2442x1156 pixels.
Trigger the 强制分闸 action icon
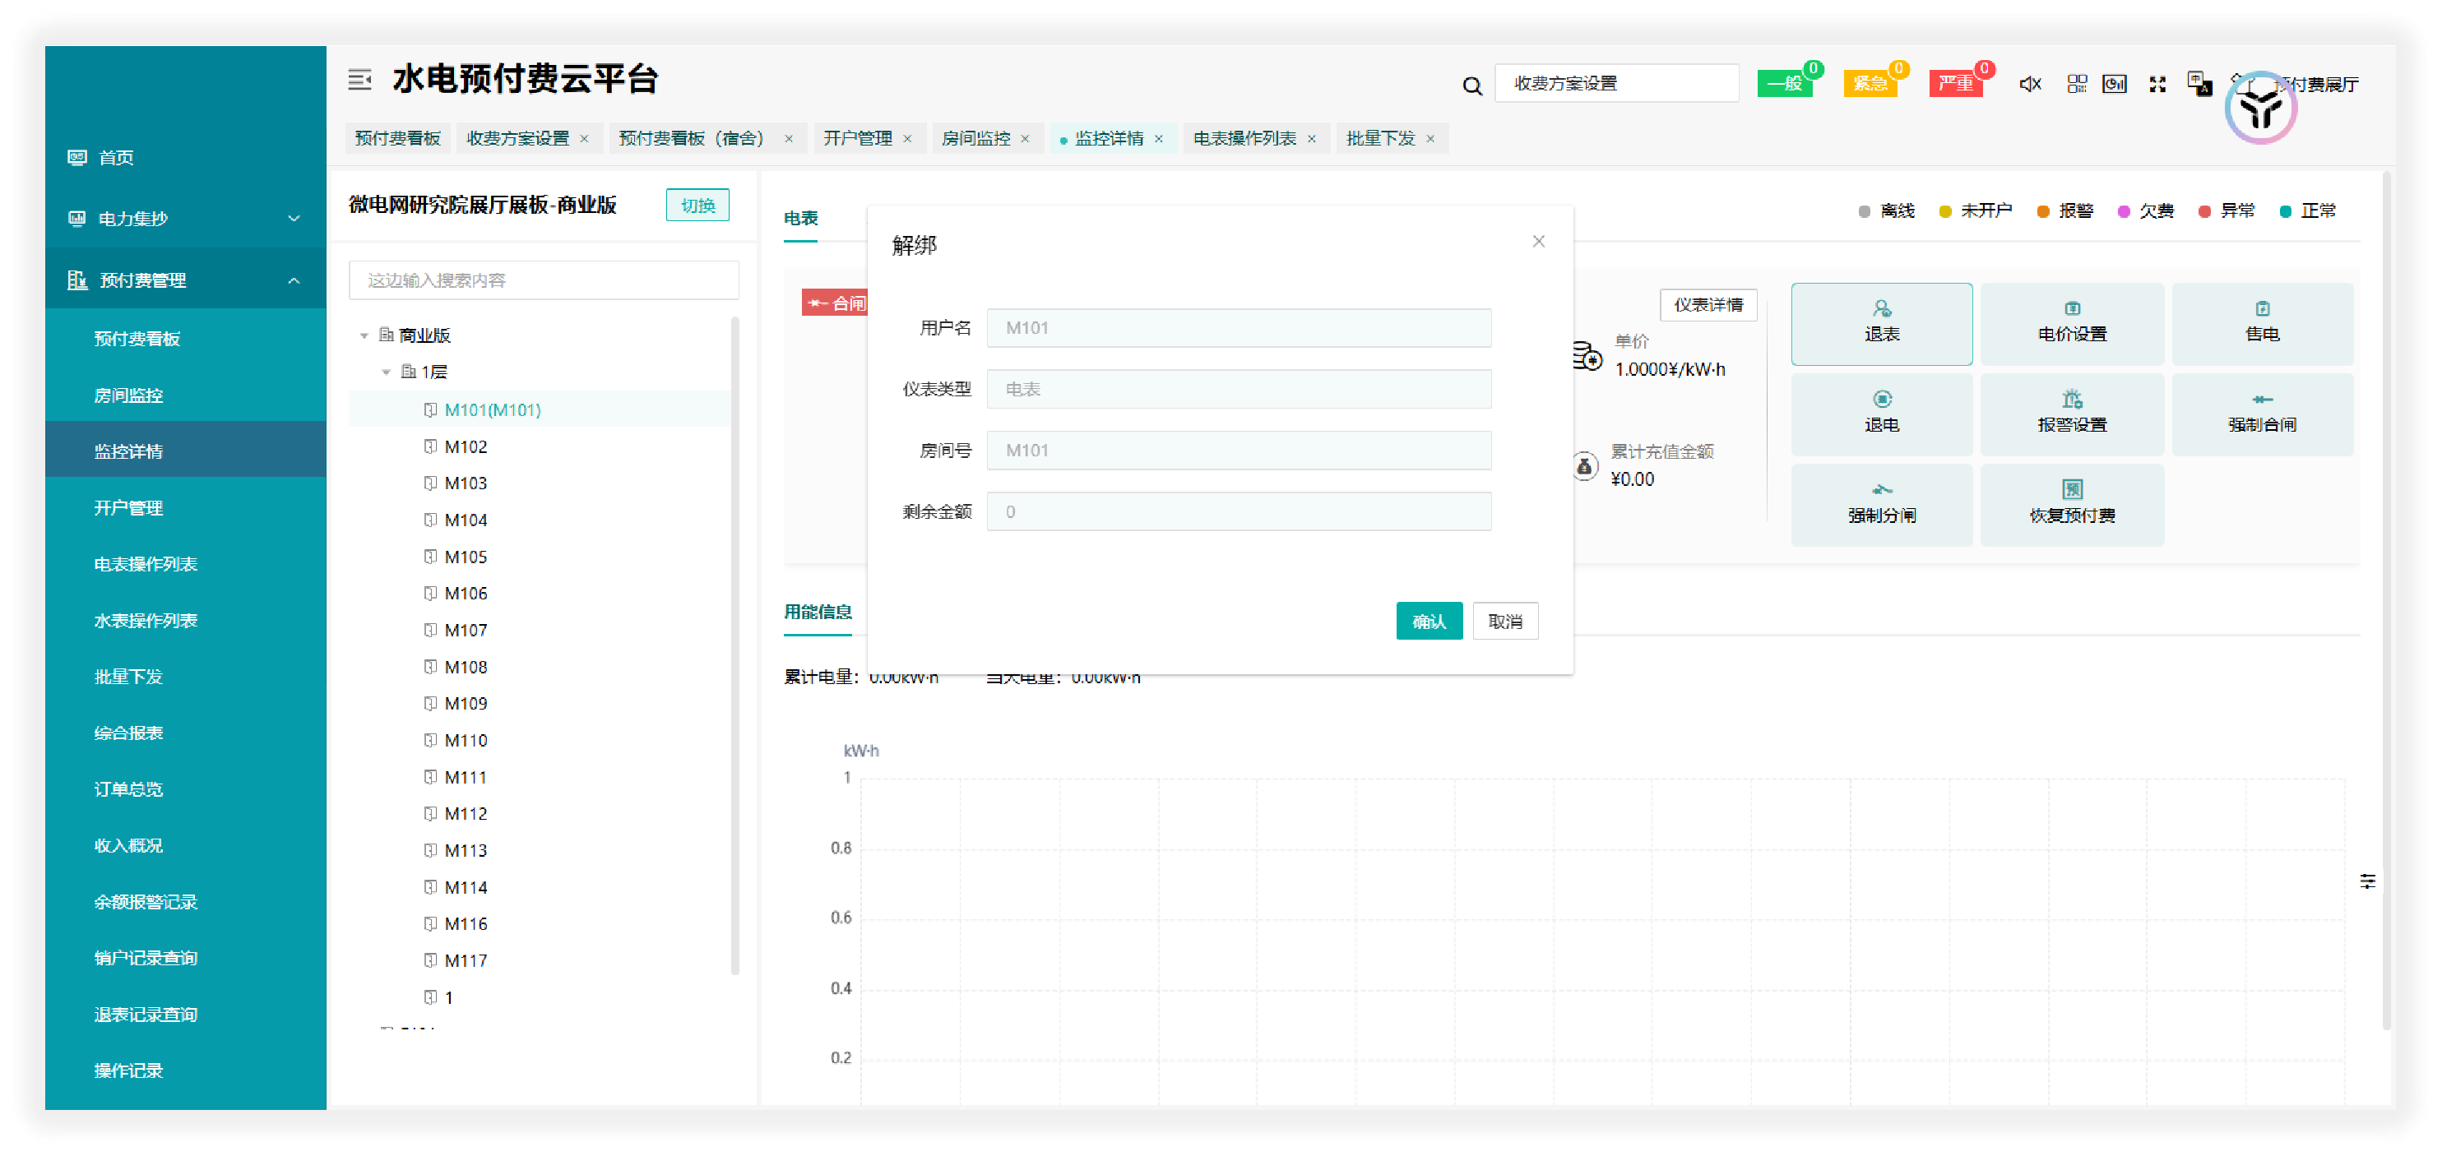click(1881, 504)
